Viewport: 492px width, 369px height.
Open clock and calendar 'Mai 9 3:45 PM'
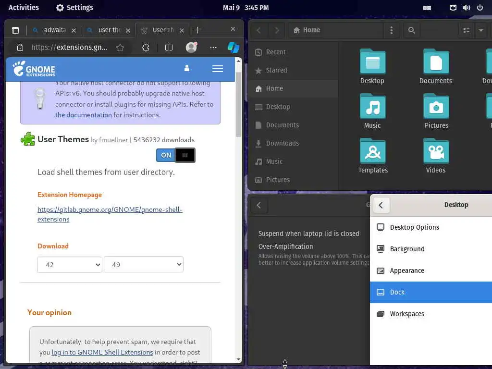(246, 8)
